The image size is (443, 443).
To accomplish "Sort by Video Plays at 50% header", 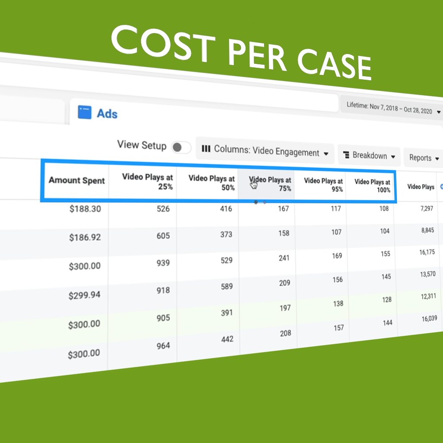I will click(212, 183).
